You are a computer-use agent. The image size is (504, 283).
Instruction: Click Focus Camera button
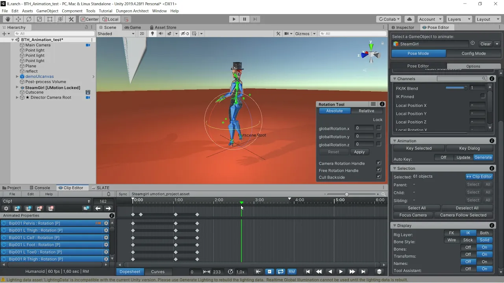pyautogui.click(x=413, y=215)
